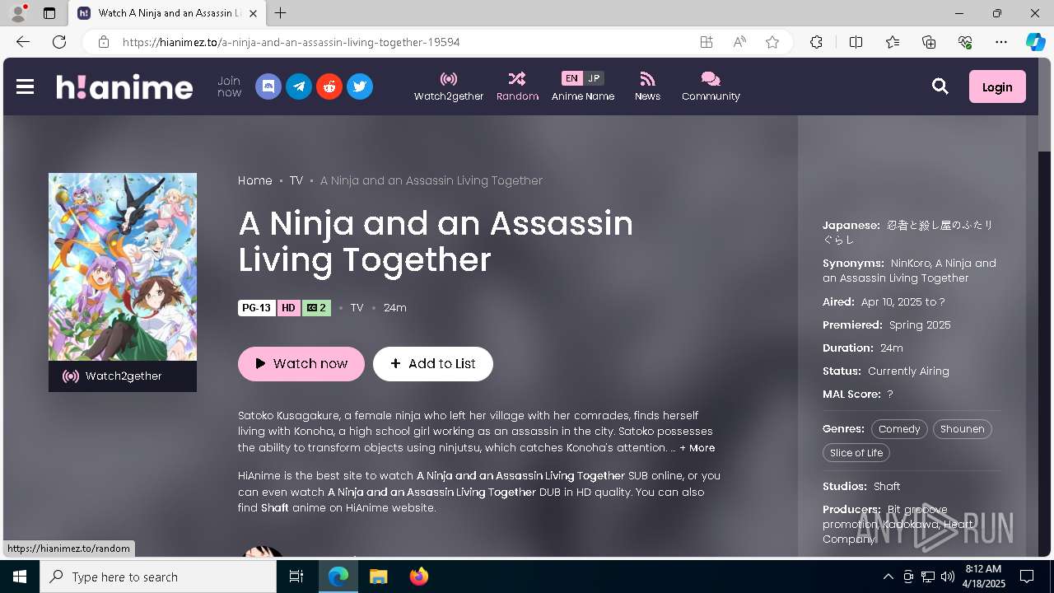Open the Community section
This screenshot has width=1054, height=593.
click(x=711, y=86)
